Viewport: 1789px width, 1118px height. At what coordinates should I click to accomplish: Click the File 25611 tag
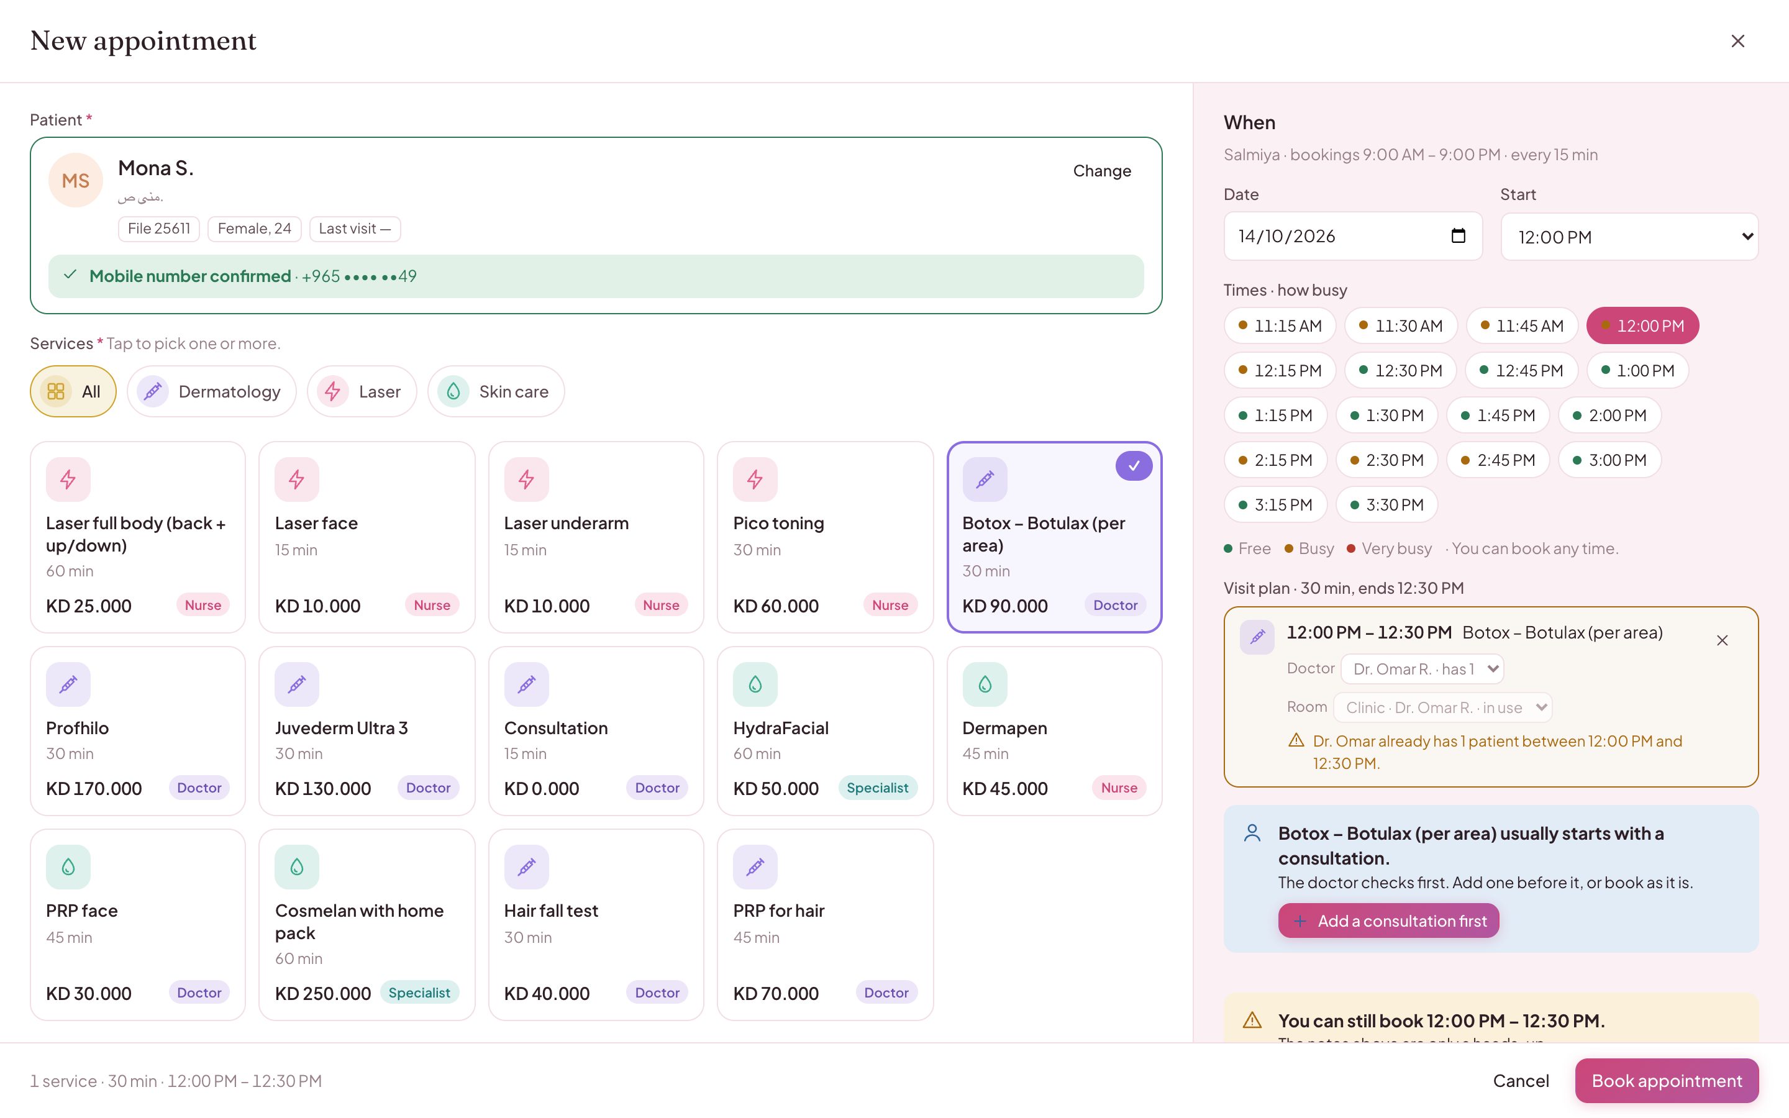click(x=159, y=229)
